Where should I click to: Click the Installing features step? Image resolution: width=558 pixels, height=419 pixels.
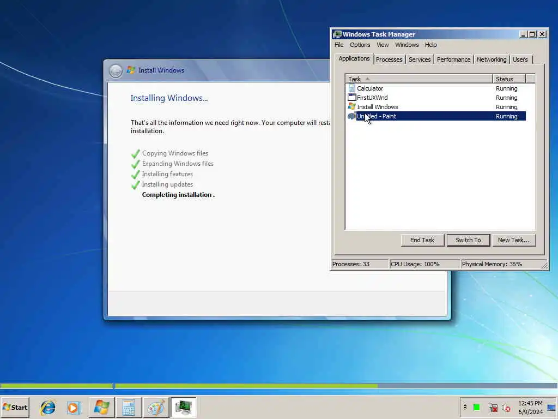pos(167,174)
